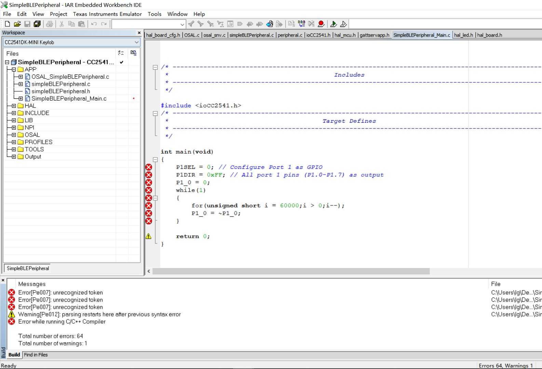Screen dimensions: 542x369
Task: Select the SimpleBLEPeripheral workspace tab
Action: tap(28, 269)
